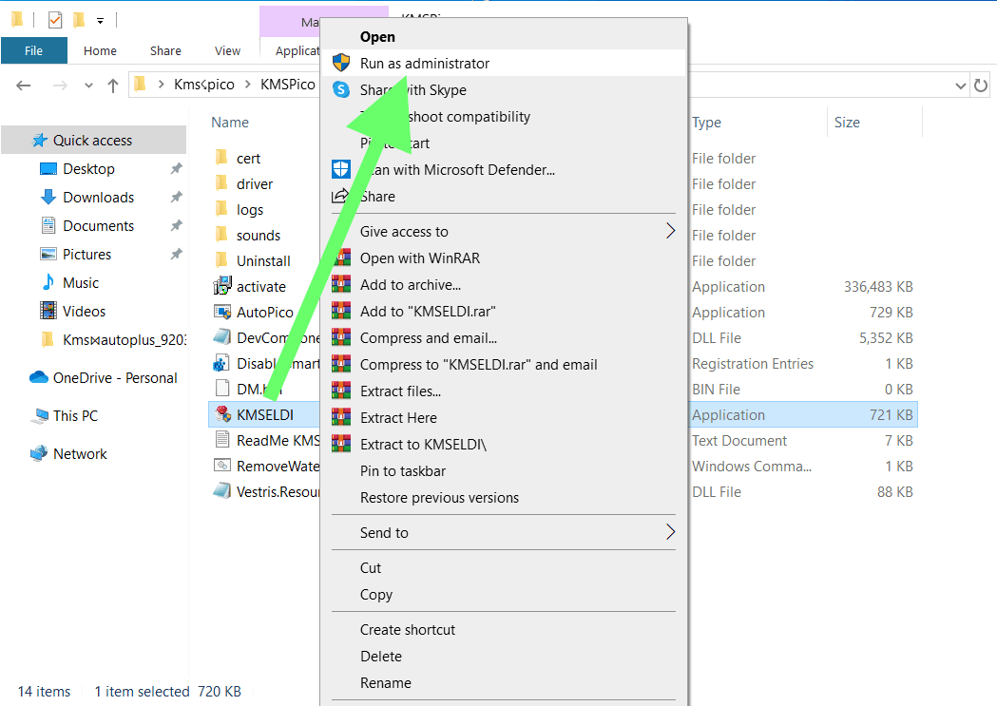997x706 pixels.
Task: Click the sounds folder icon
Action: pos(221,235)
